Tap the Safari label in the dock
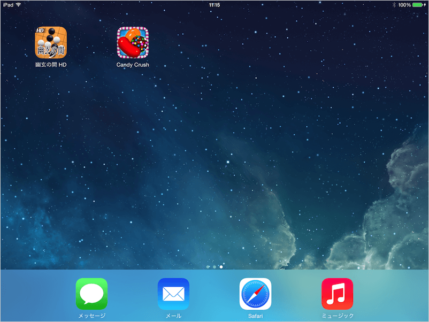Screen dimensions: 429x322 click(x=255, y=316)
